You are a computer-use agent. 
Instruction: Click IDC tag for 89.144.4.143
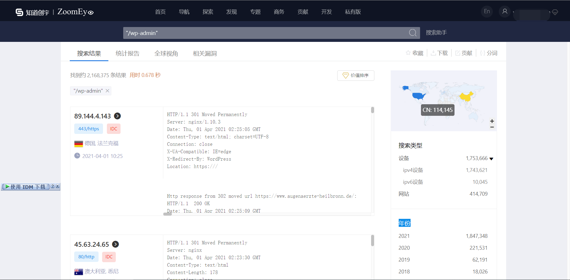coord(114,129)
